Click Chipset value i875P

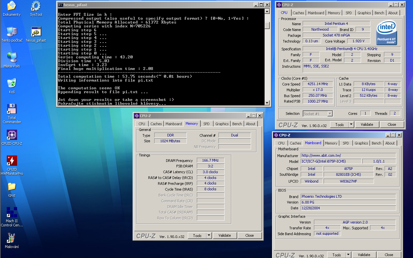coord(348,169)
